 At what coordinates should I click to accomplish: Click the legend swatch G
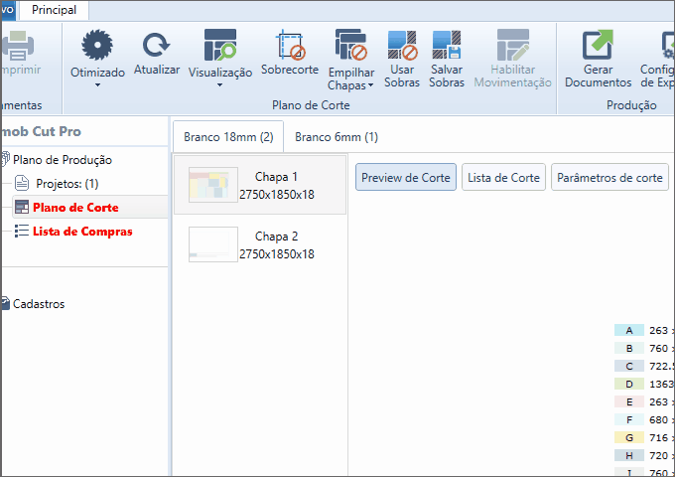(629, 437)
